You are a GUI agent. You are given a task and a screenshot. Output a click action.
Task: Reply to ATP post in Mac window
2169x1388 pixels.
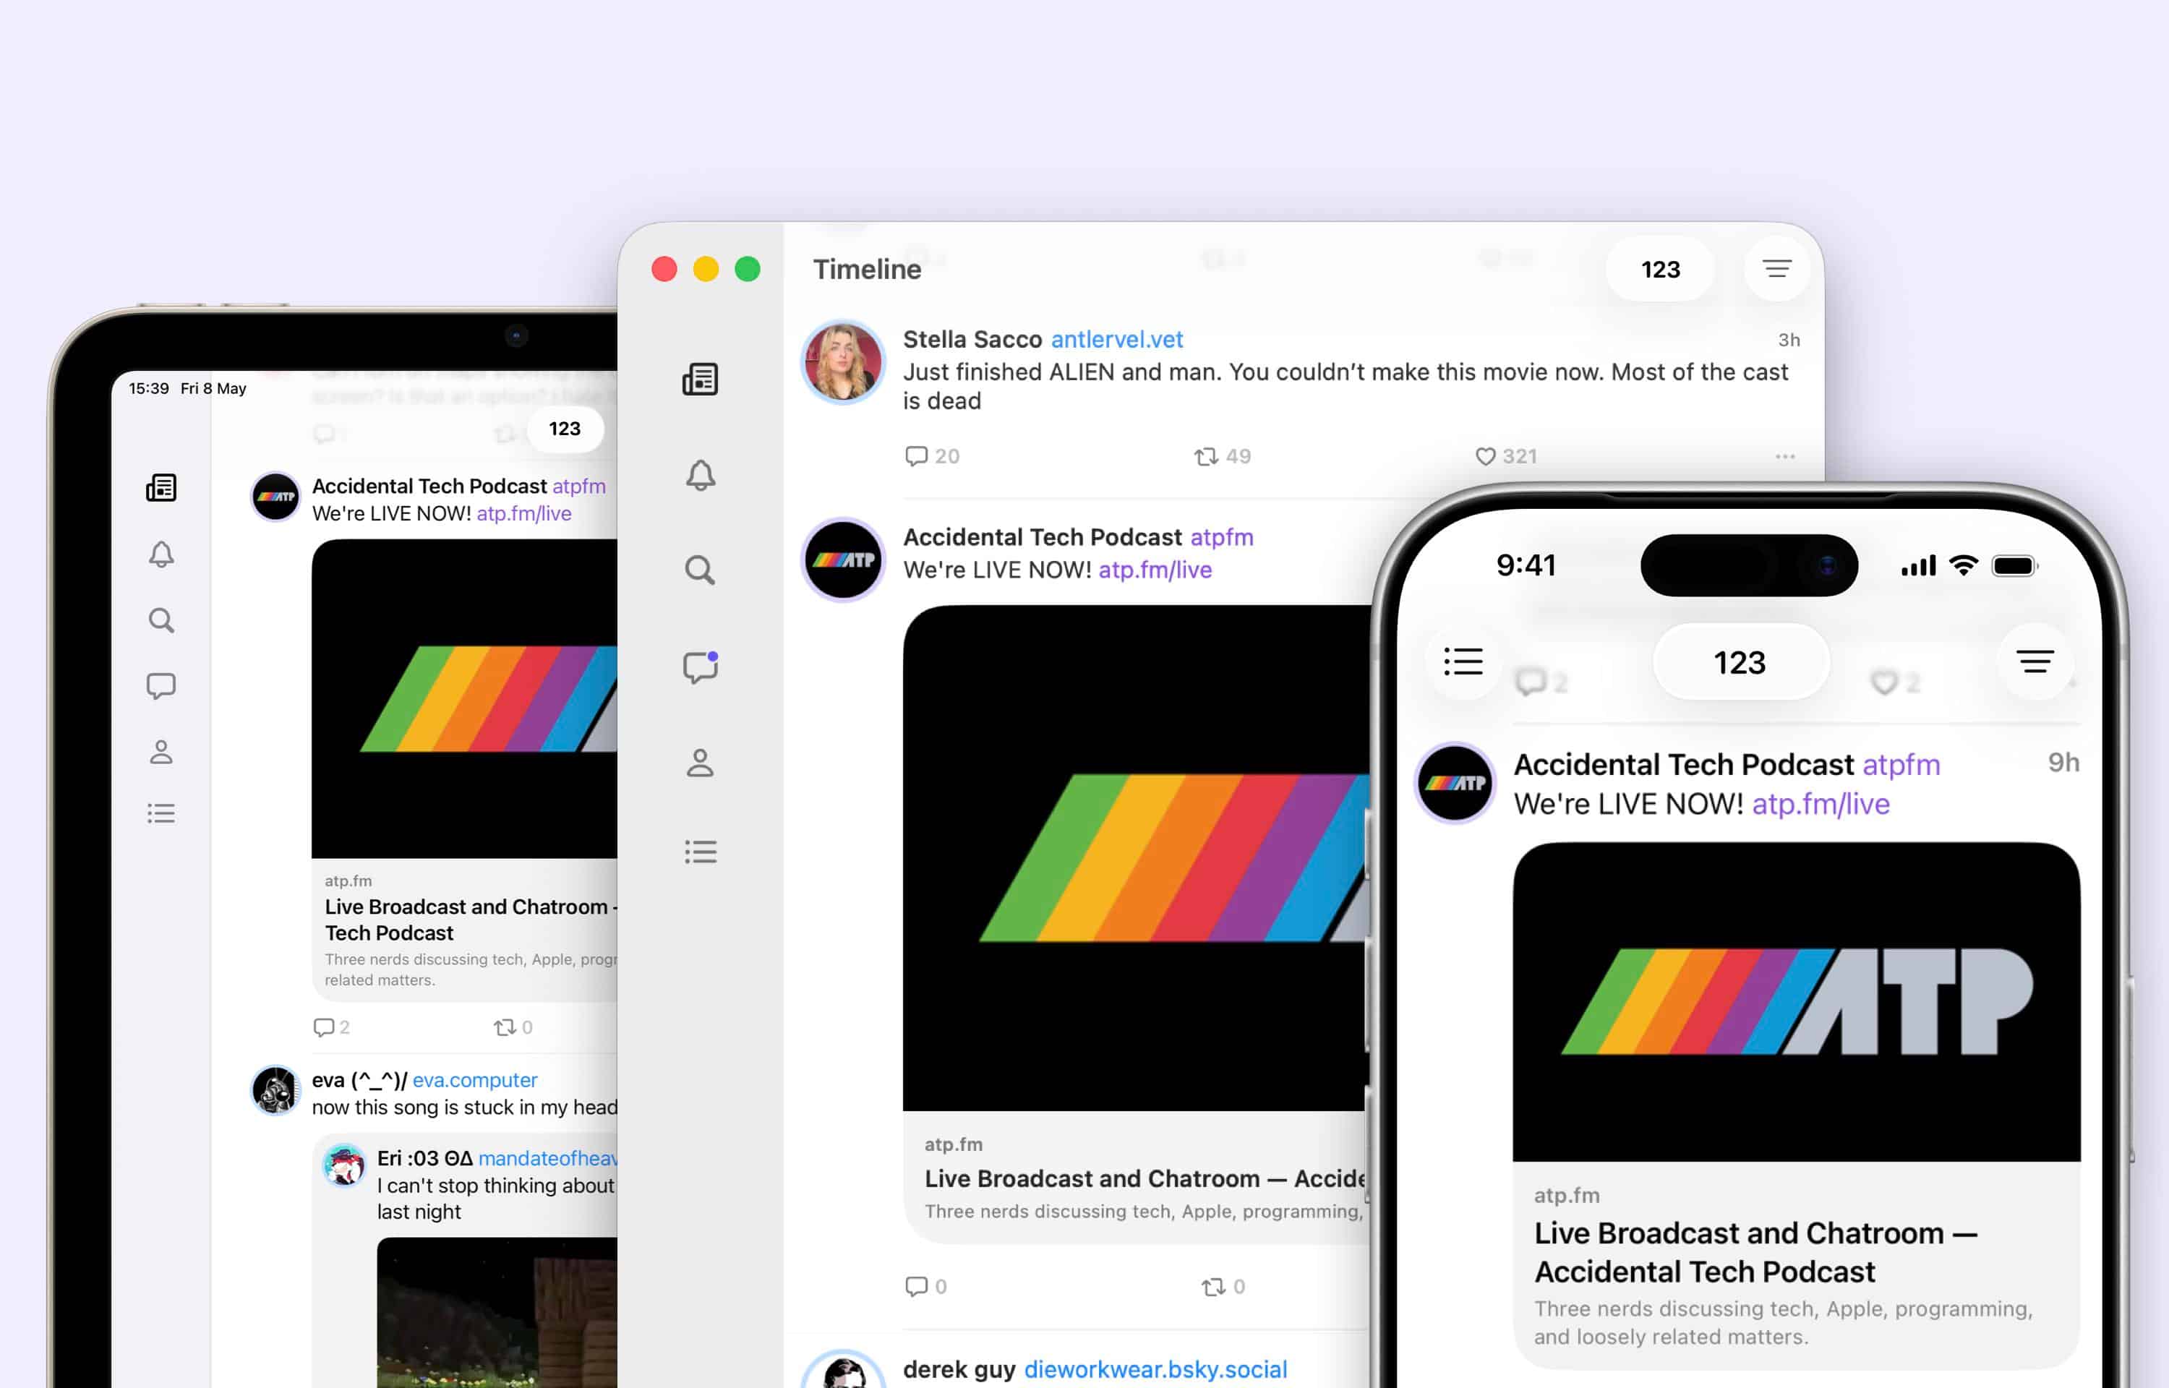[925, 1286]
